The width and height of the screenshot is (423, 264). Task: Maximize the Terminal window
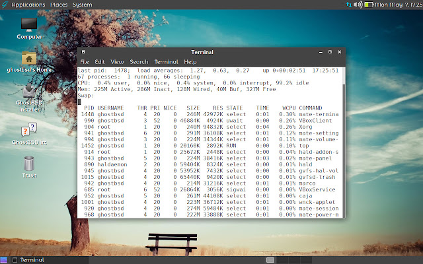330,52
